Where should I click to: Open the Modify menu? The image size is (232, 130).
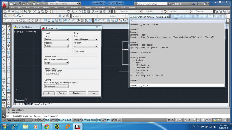[88, 8]
